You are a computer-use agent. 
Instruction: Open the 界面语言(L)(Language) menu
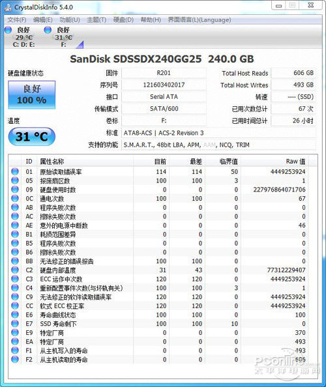click(200, 20)
